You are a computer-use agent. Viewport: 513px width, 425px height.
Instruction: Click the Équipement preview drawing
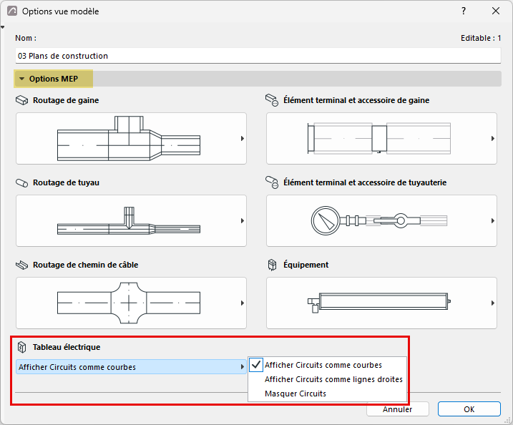[379, 303]
